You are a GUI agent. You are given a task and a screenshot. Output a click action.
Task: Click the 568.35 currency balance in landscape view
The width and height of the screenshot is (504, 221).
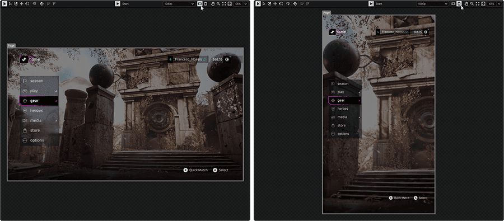pos(218,59)
